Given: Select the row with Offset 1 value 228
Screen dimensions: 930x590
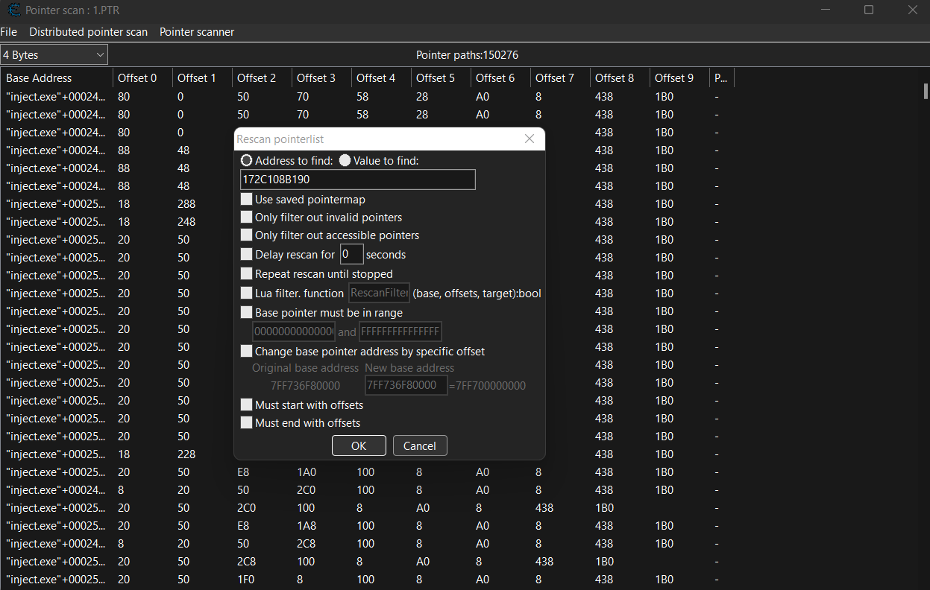Looking at the screenshot, I should (367, 454).
